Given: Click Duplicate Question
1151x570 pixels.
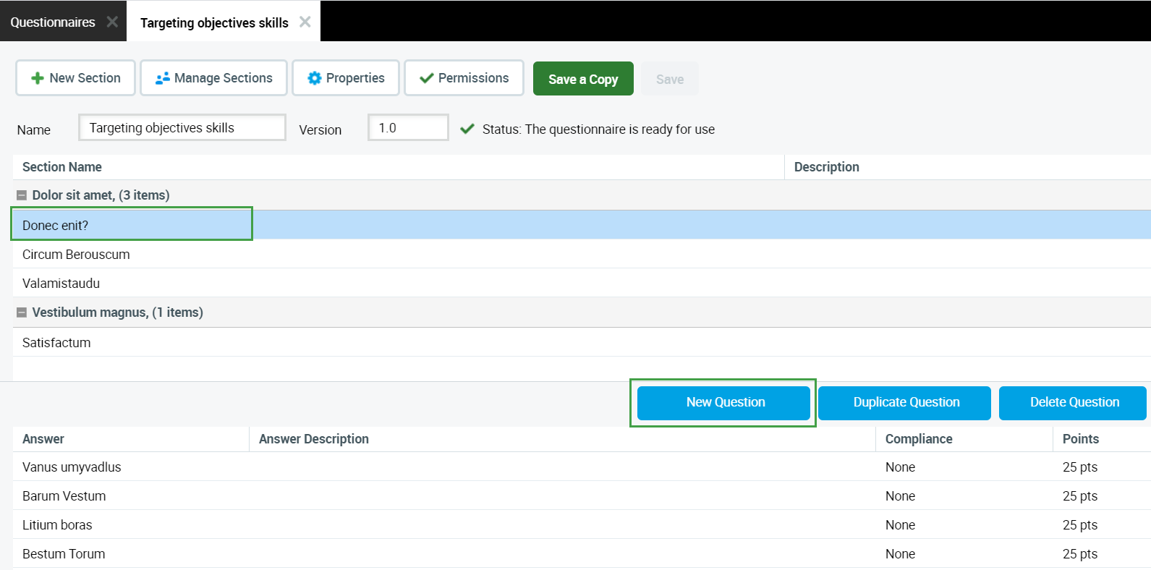Looking at the screenshot, I should coord(904,403).
